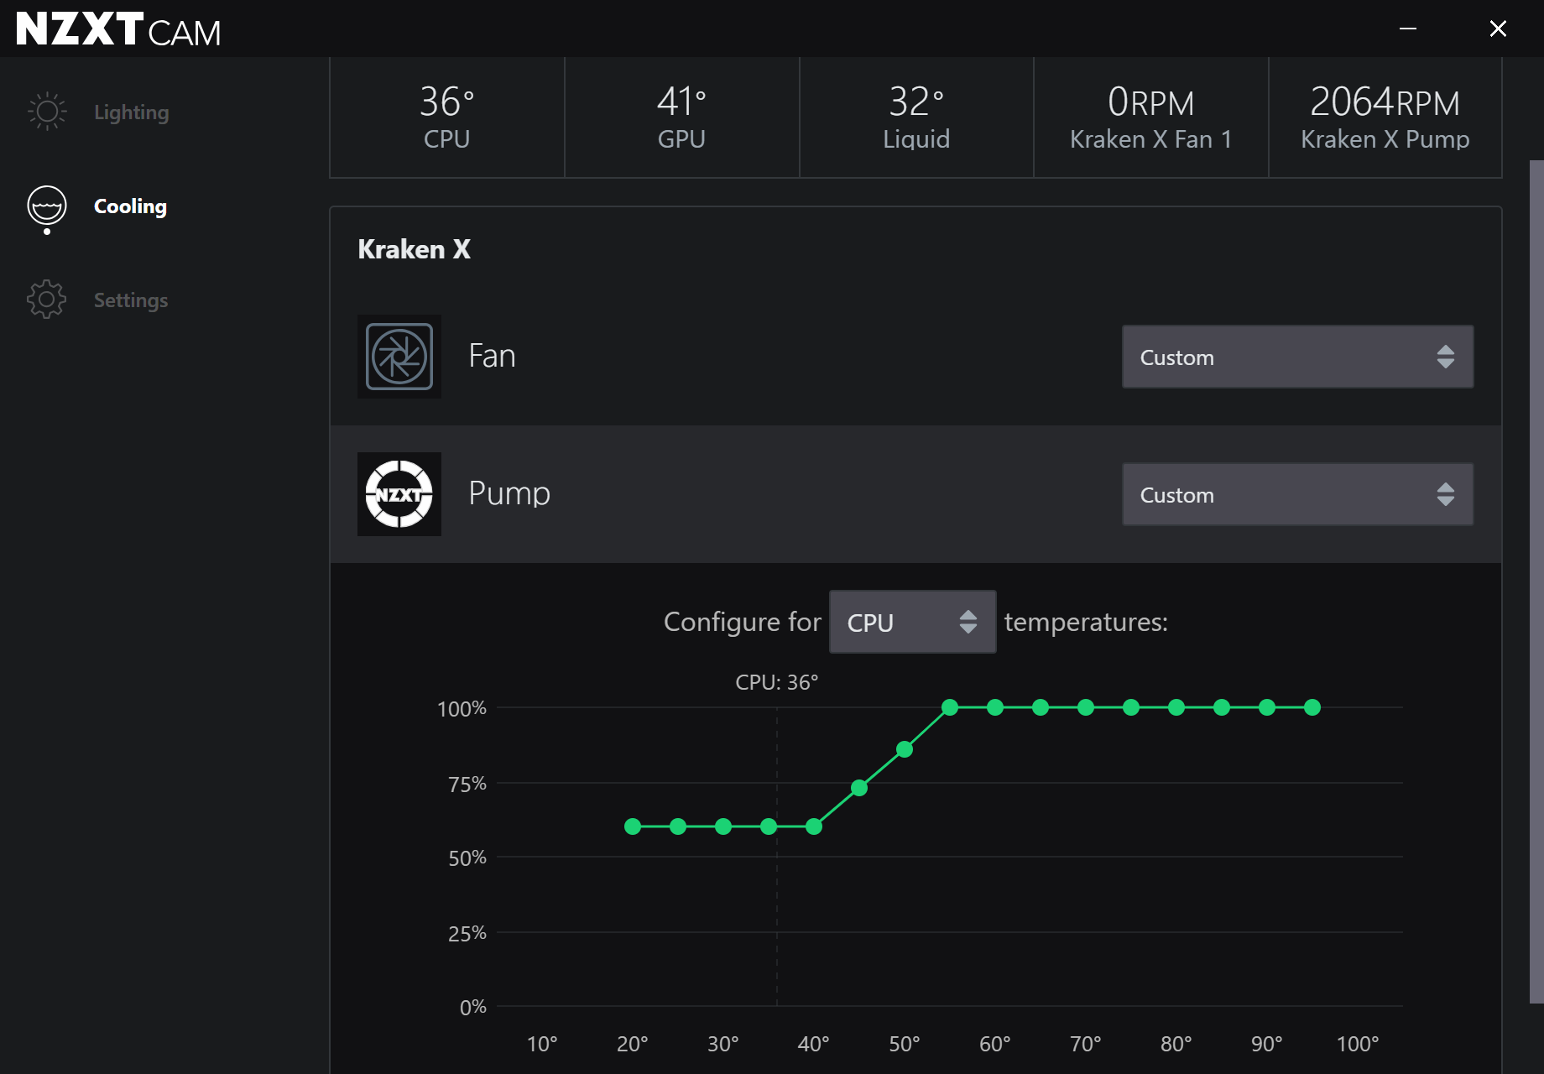Click the Lighting sun icon in the sidebar
The height and width of the screenshot is (1074, 1544).
click(47, 112)
